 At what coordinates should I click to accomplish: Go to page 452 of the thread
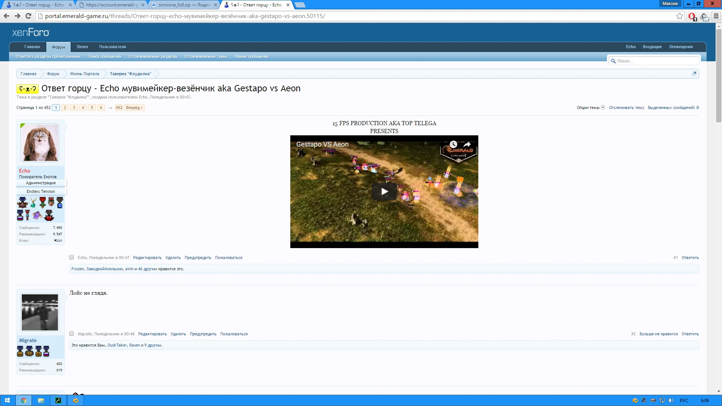point(119,108)
